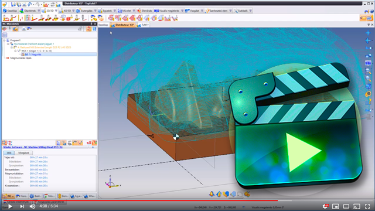The image size is (375, 211).
Task: Click the red cube milling operation icon
Action: (69, 18)
